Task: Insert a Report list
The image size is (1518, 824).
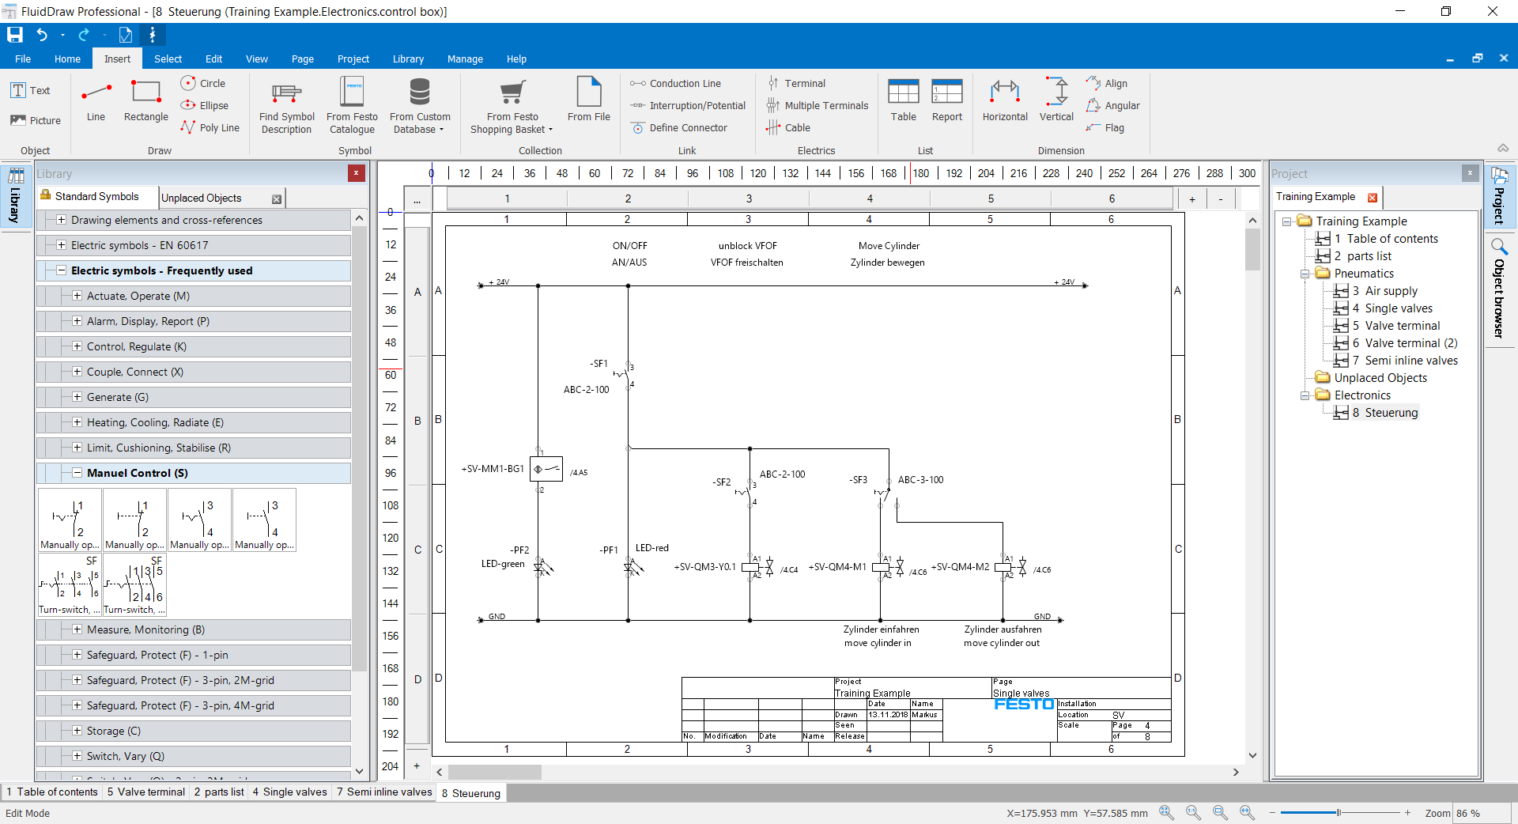Action: 947,100
